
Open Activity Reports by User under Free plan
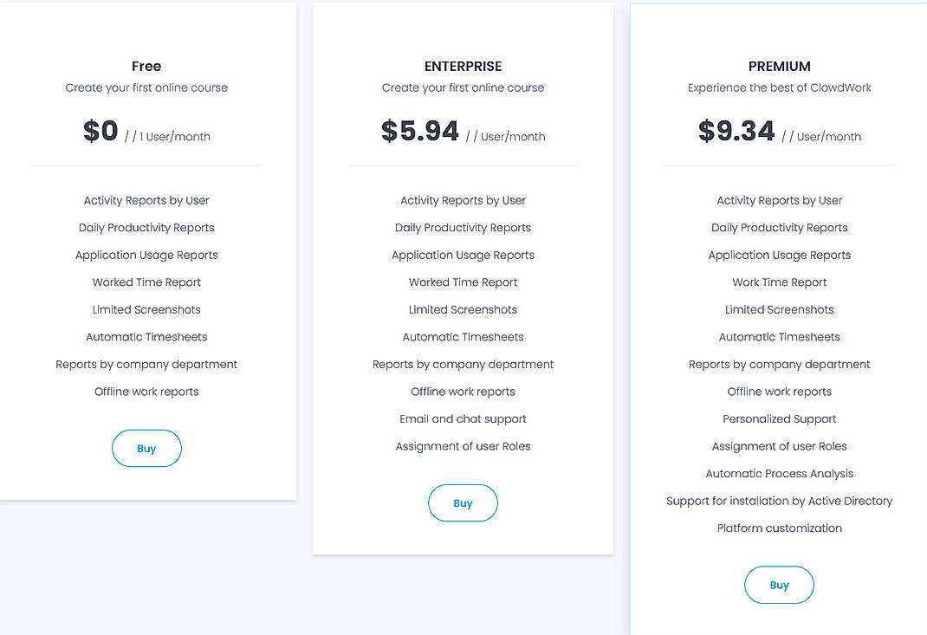click(x=146, y=200)
